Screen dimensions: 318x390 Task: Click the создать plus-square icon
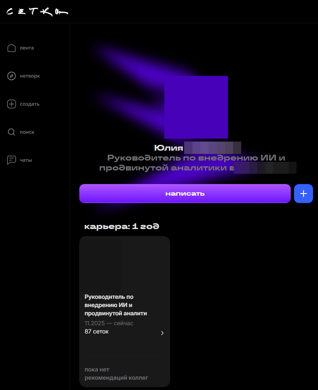pos(12,104)
